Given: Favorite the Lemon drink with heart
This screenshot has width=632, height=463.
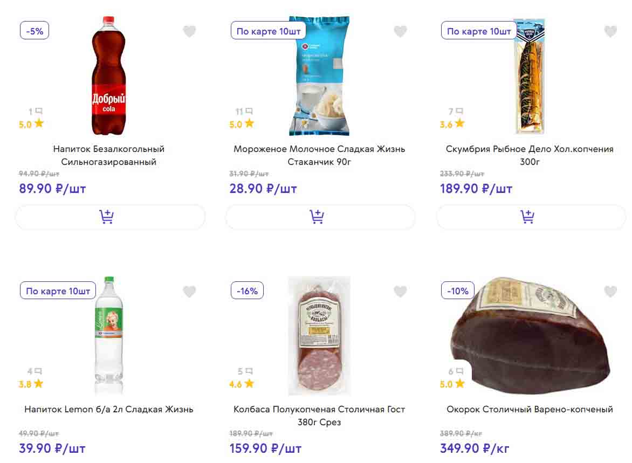Looking at the screenshot, I should point(189,292).
